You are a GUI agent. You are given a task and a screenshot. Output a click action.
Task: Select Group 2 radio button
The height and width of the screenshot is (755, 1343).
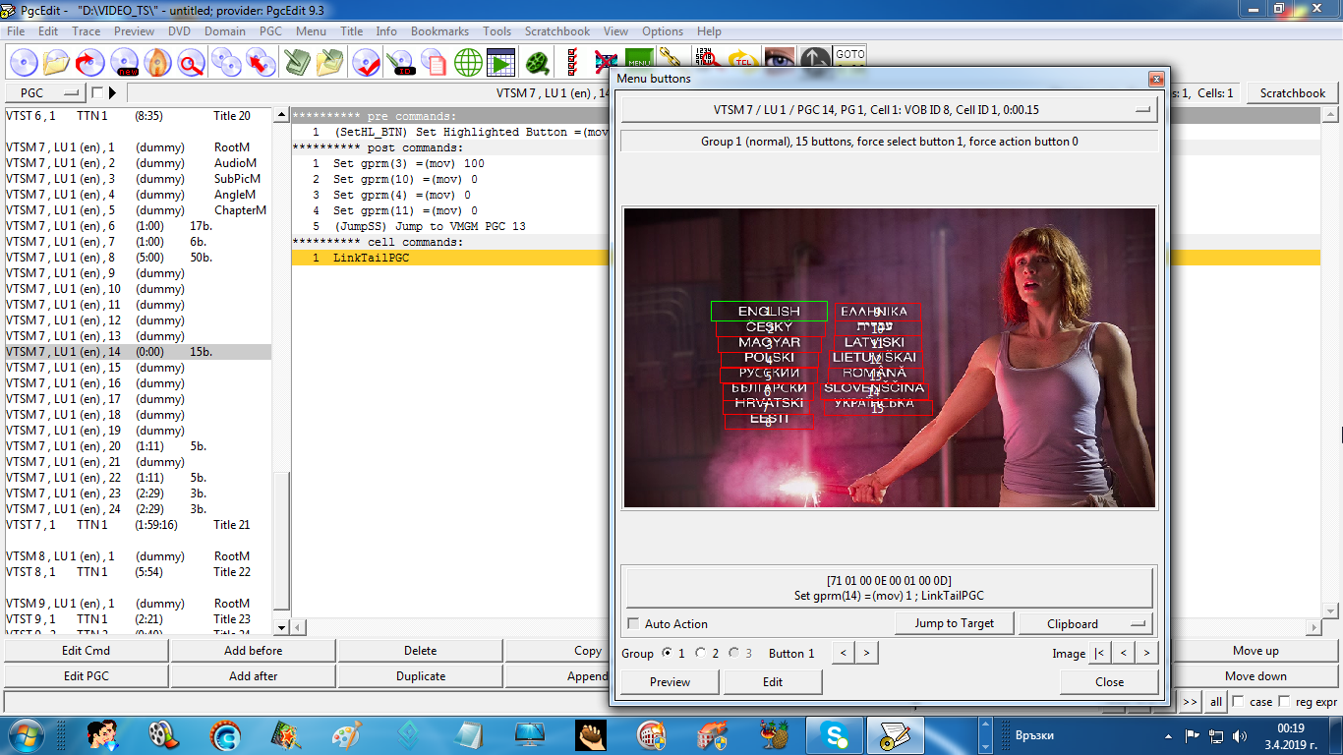[x=701, y=653]
